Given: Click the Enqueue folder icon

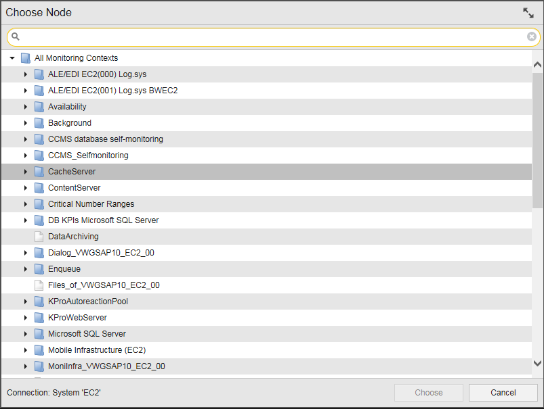Looking at the screenshot, I should click(x=39, y=269).
